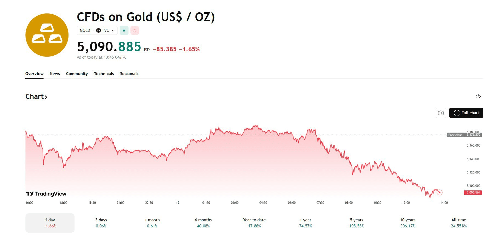Open the embed code icon
502x237 pixels.
pyautogui.click(x=478, y=96)
